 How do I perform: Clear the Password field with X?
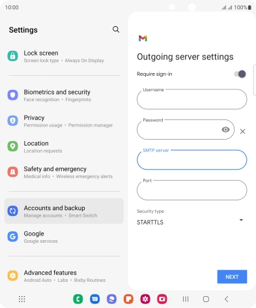pyautogui.click(x=242, y=131)
